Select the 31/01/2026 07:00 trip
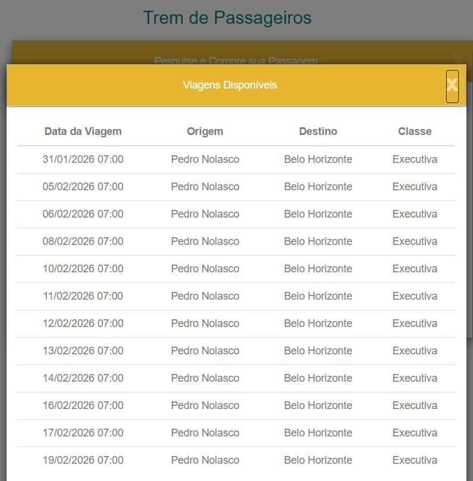The width and height of the screenshot is (473, 481). 83,159
